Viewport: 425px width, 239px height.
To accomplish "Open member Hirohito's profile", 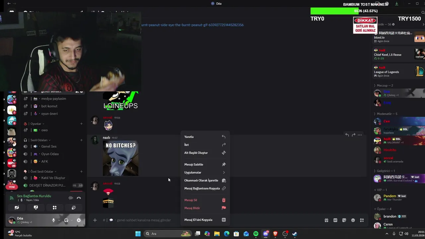I will (399, 150).
